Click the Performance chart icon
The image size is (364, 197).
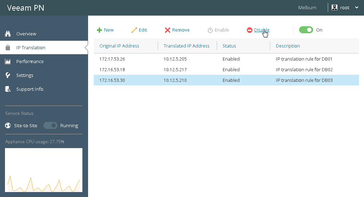point(8,61)
